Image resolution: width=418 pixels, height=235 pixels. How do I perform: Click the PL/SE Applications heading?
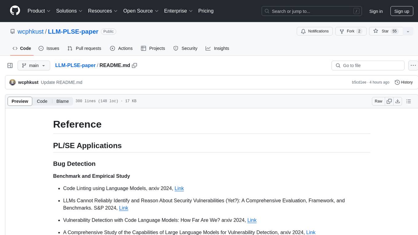pos(87,145)
